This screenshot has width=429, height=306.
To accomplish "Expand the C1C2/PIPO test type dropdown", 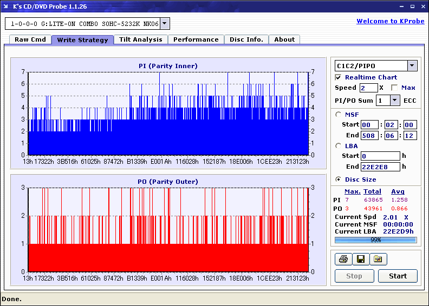I will [412, 65].
